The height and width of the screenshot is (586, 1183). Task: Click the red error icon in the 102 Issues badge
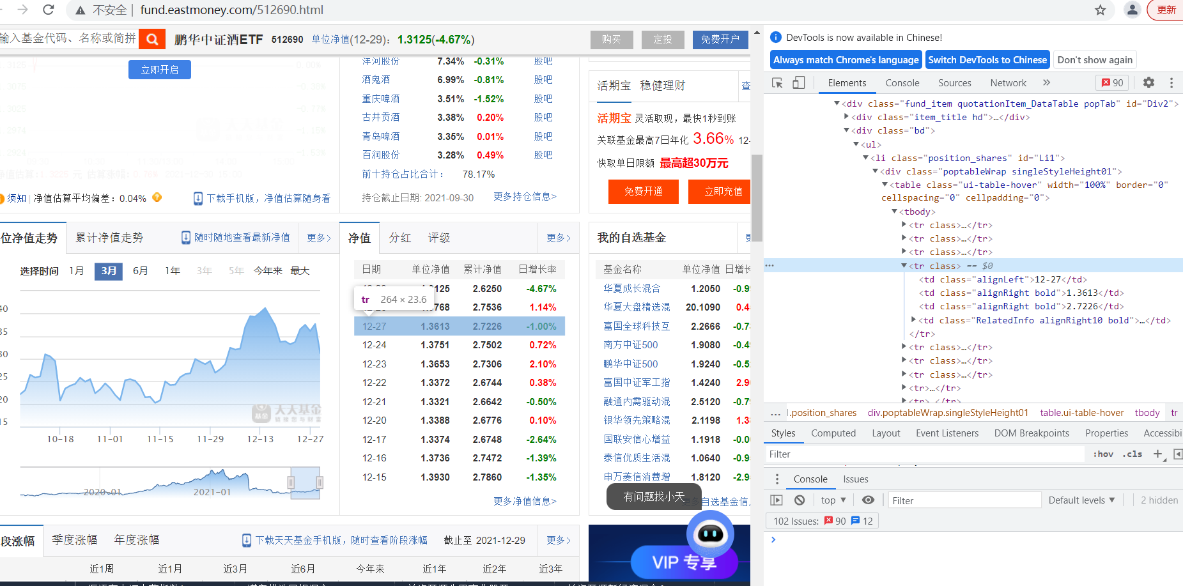(x=828, y=521)
